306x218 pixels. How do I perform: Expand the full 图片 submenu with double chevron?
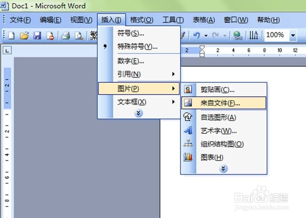click(223, 168)
